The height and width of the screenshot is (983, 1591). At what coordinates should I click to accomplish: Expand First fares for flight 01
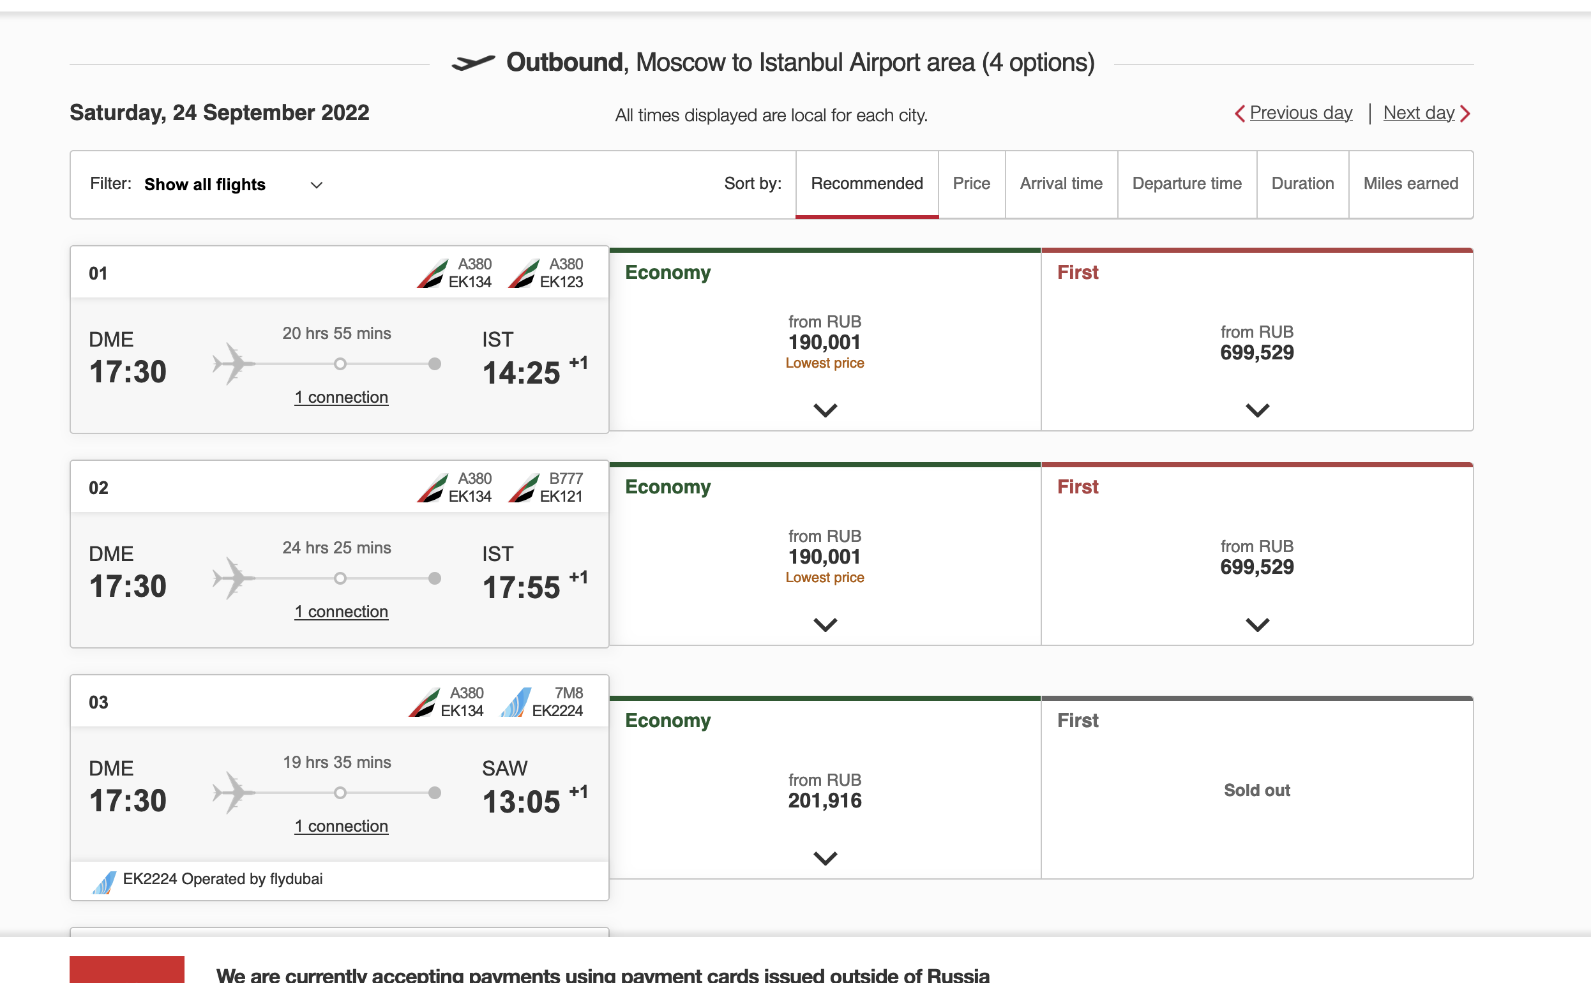[1257, 410]
